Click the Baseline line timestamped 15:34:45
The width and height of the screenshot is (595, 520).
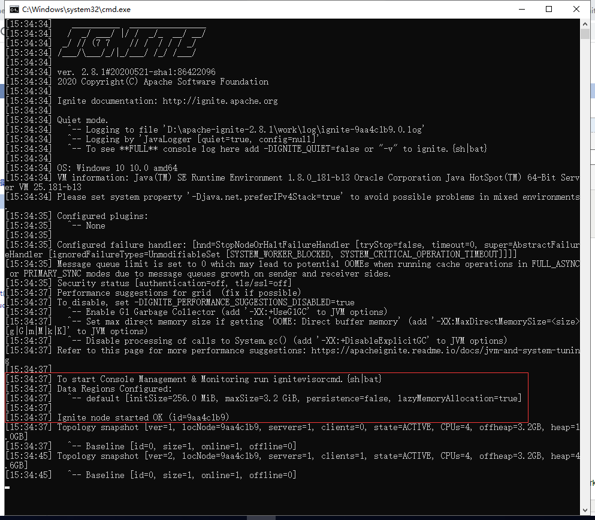coord(182,475)
